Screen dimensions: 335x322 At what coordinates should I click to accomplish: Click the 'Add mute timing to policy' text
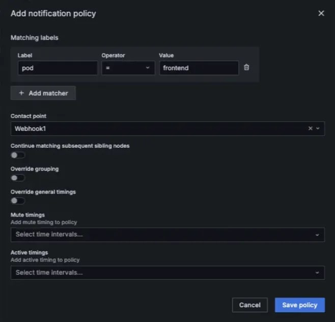[44, 222]
